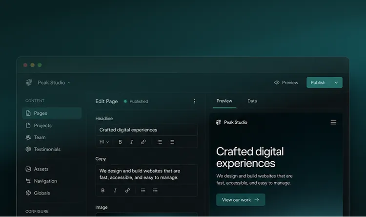Open the Peak Studio workspace dropdown
The image size is (366, 217).
54,83
